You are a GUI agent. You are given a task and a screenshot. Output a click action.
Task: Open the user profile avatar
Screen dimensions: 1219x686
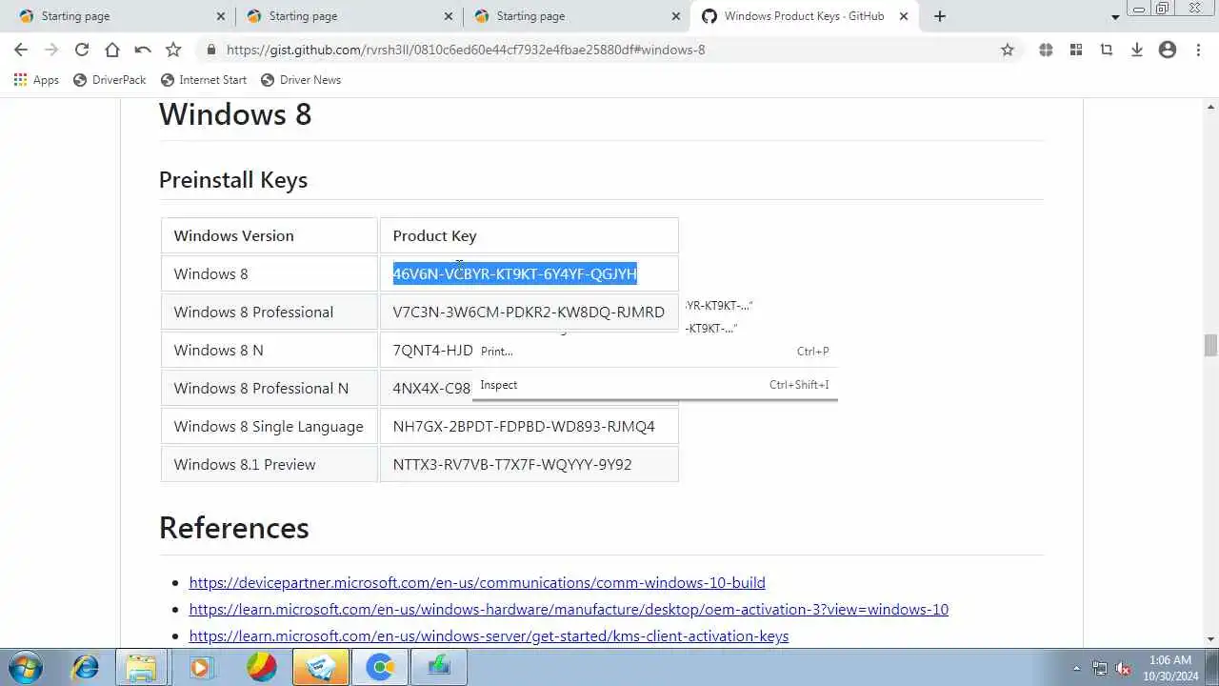tap(1168, 50)
